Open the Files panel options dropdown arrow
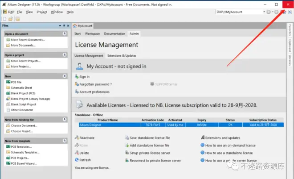 [60, 25]
